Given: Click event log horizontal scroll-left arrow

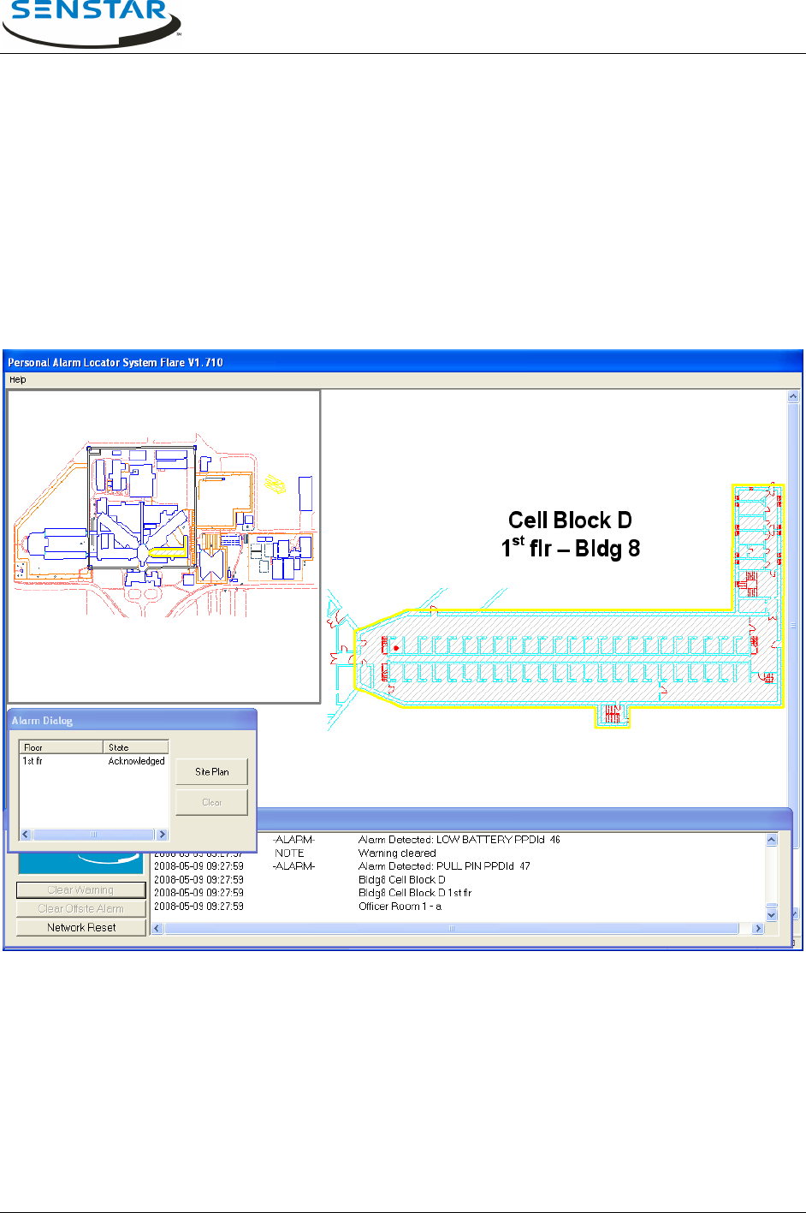Looking at the screenshot, I should pos(157,928).
